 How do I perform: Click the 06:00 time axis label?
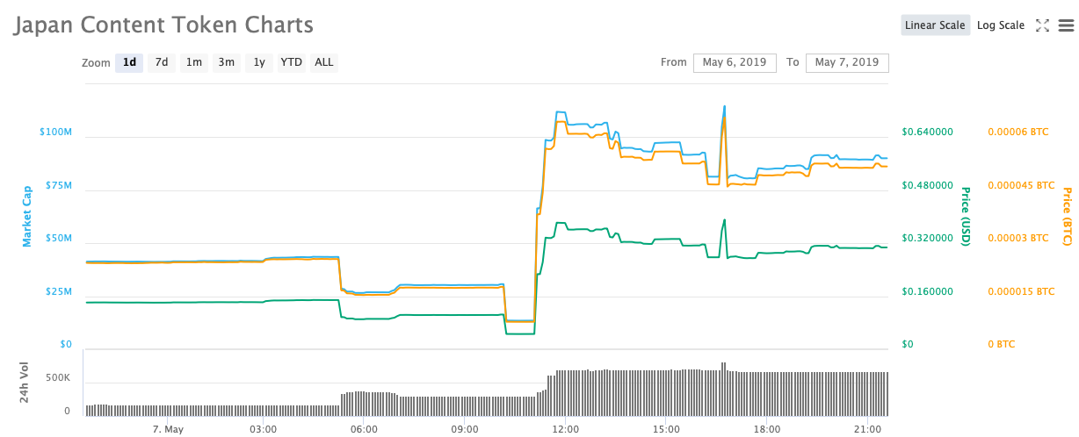[x=364, y=429]
